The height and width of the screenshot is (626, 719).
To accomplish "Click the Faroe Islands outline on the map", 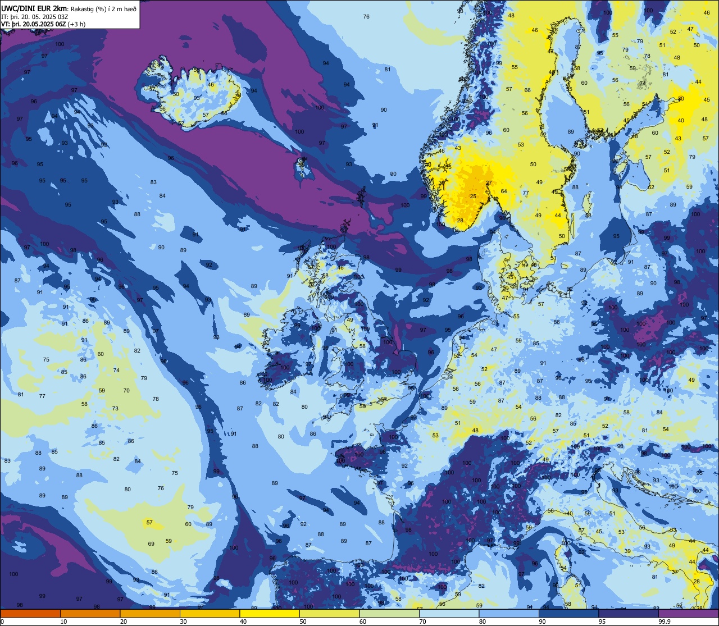I will 302,166.
